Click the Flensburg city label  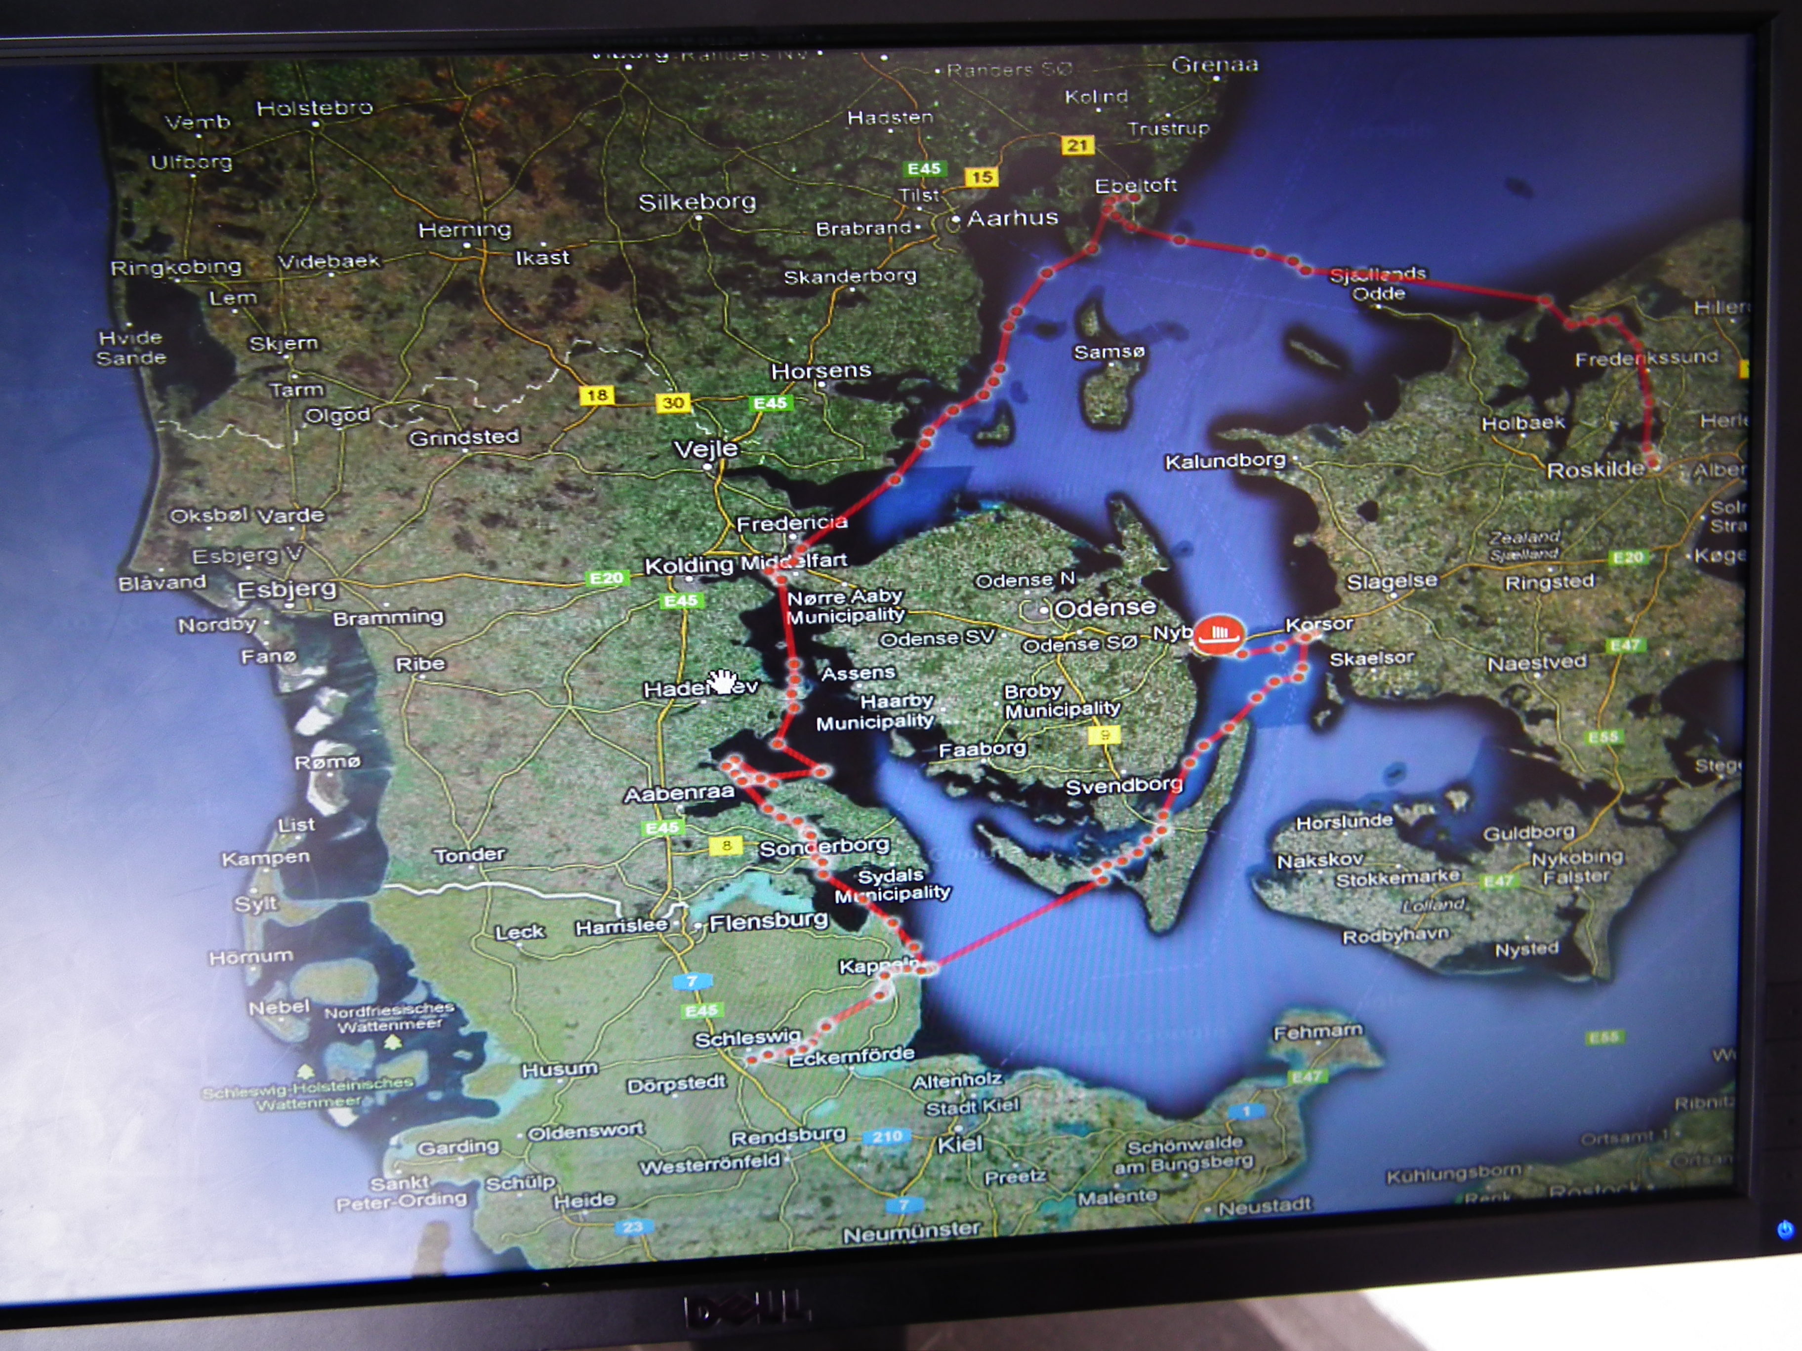[x=768, y=922]
